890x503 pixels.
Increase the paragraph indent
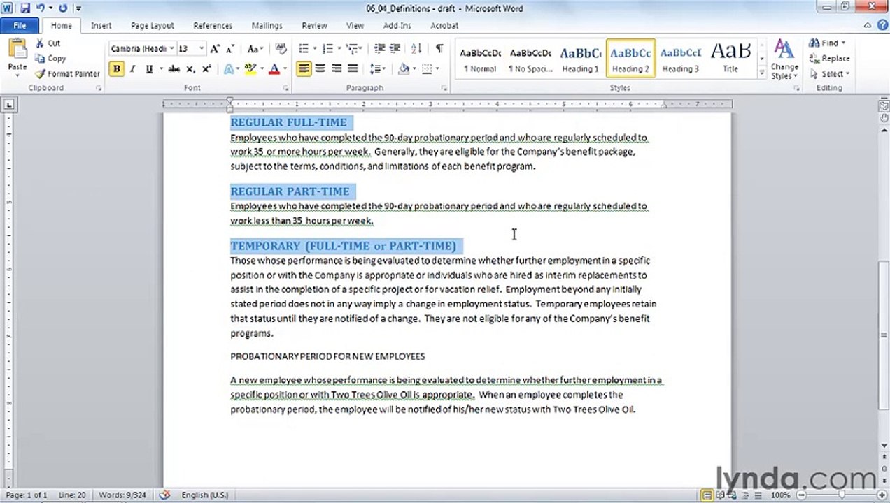click(x=397, y=49)
